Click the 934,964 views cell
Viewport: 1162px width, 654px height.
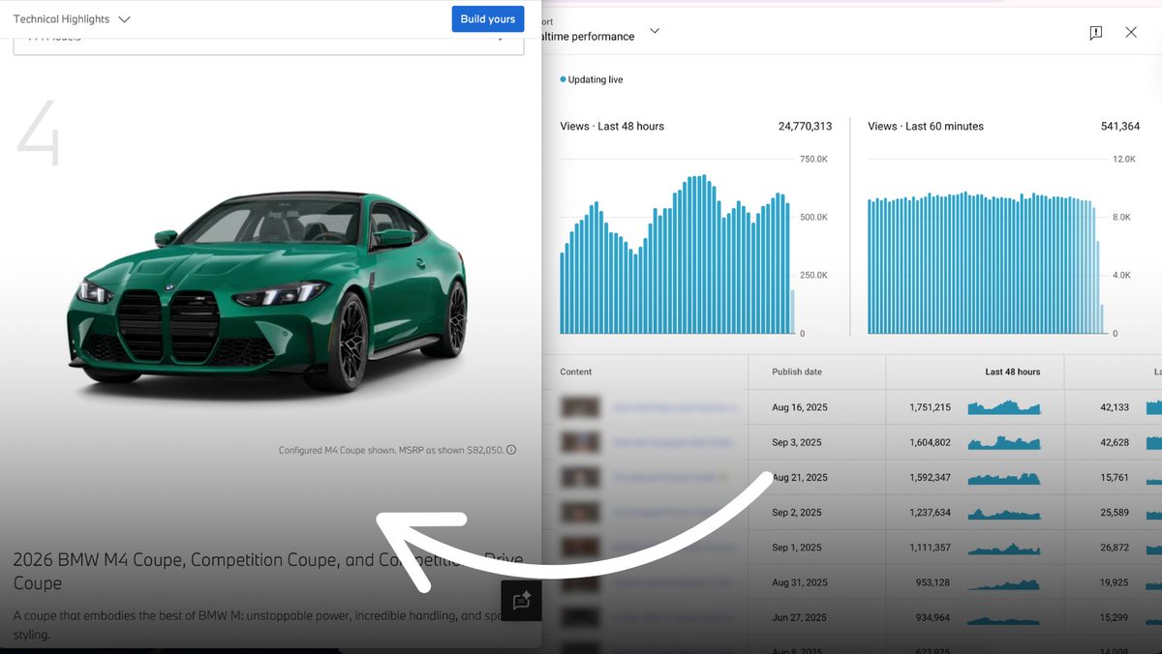click(x=933, y=617)
